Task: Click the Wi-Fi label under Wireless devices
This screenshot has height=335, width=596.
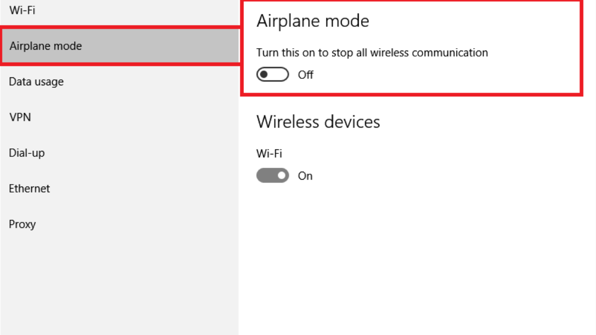Action: (269, 154)
